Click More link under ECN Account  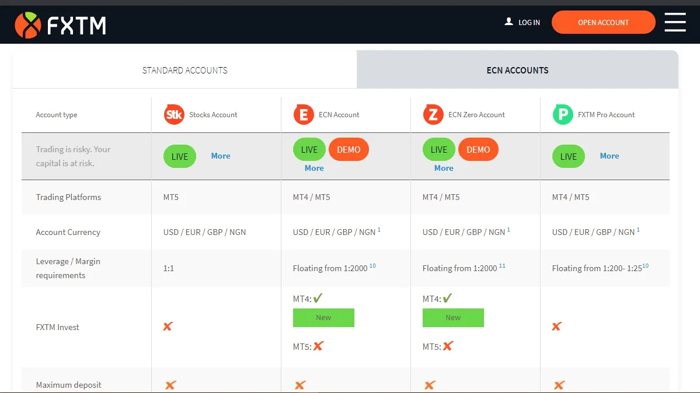314,168
